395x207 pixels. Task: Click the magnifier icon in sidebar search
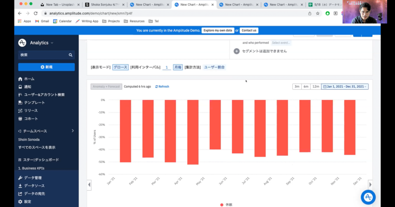coord(71,55)
